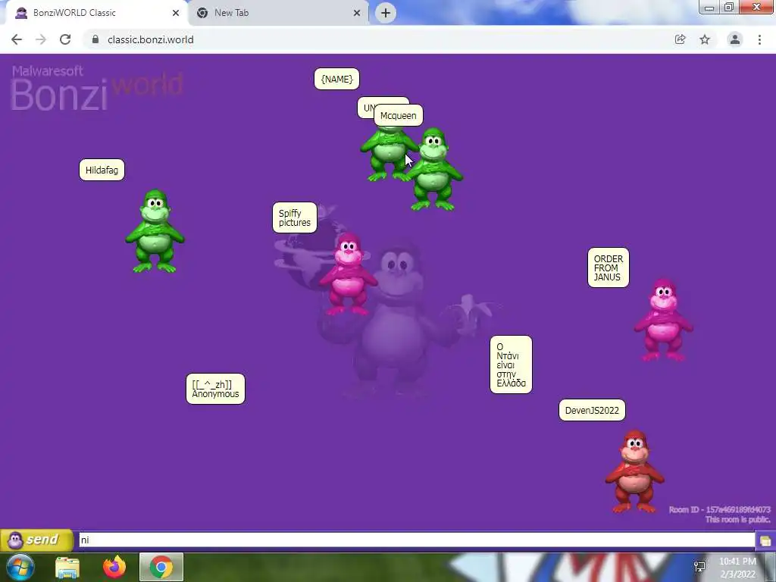The image size is (776, 582).
Task: Click the ORDER FROM JANUS speech bubble
Action: (x=609, y=268)
